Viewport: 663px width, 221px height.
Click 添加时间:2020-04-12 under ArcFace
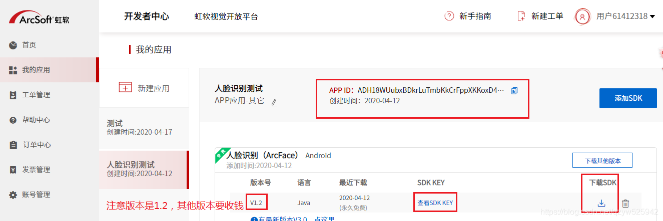coord(259,165)
